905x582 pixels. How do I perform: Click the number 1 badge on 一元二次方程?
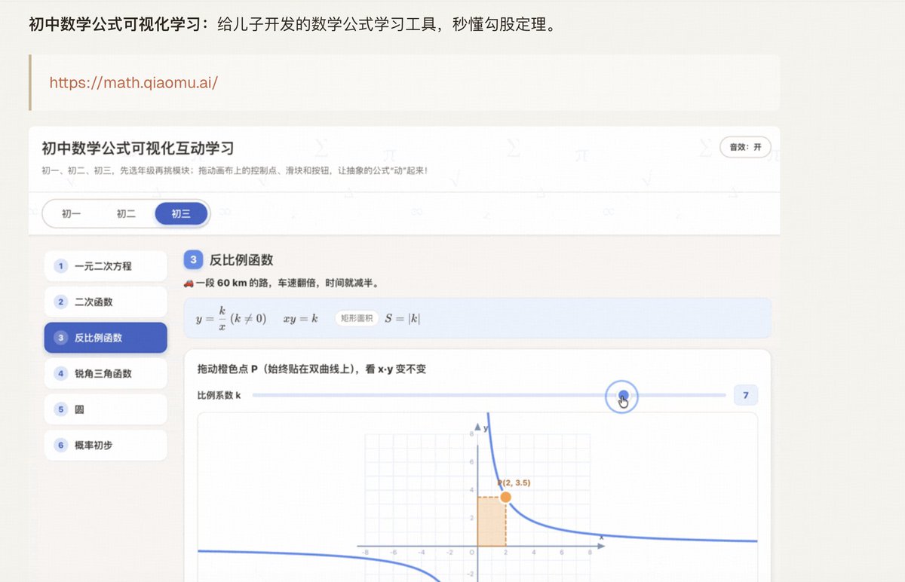click(60, 266)
